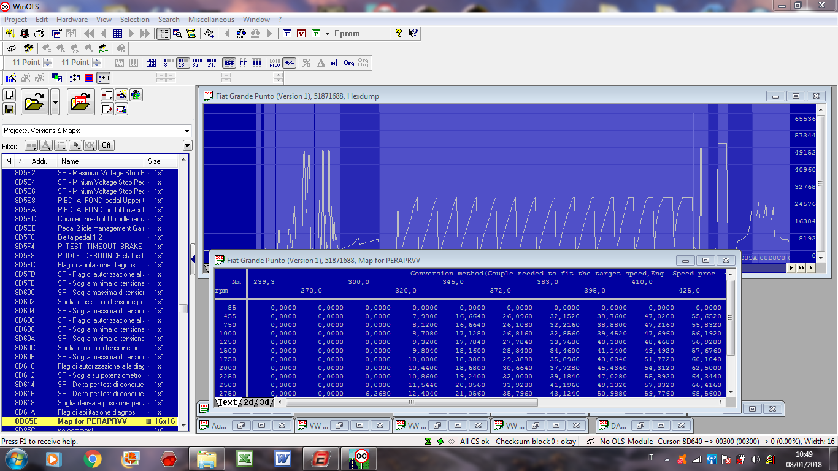Image resolution: width=838 pixels, height=471 pixels.
Task: Toggle floating point Fl. display
Action: point(212,63)
